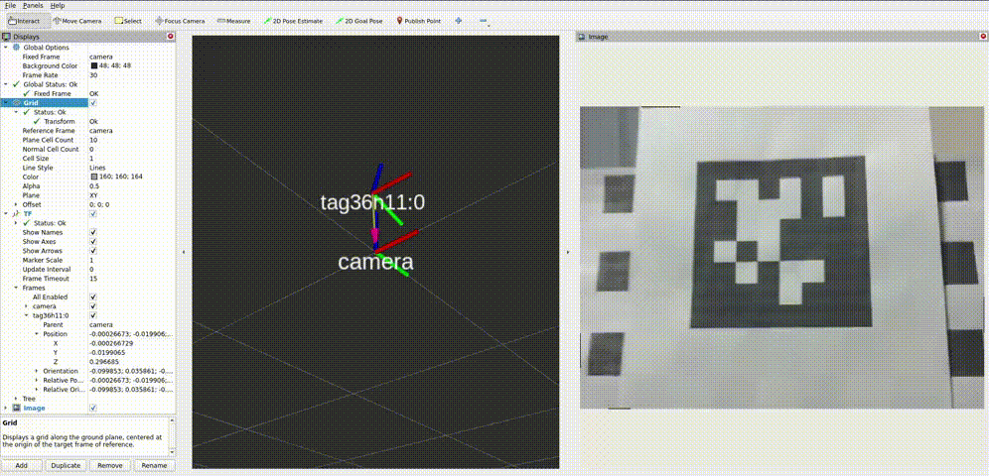Open the File menu
The image size is (989, 476).
11,5
